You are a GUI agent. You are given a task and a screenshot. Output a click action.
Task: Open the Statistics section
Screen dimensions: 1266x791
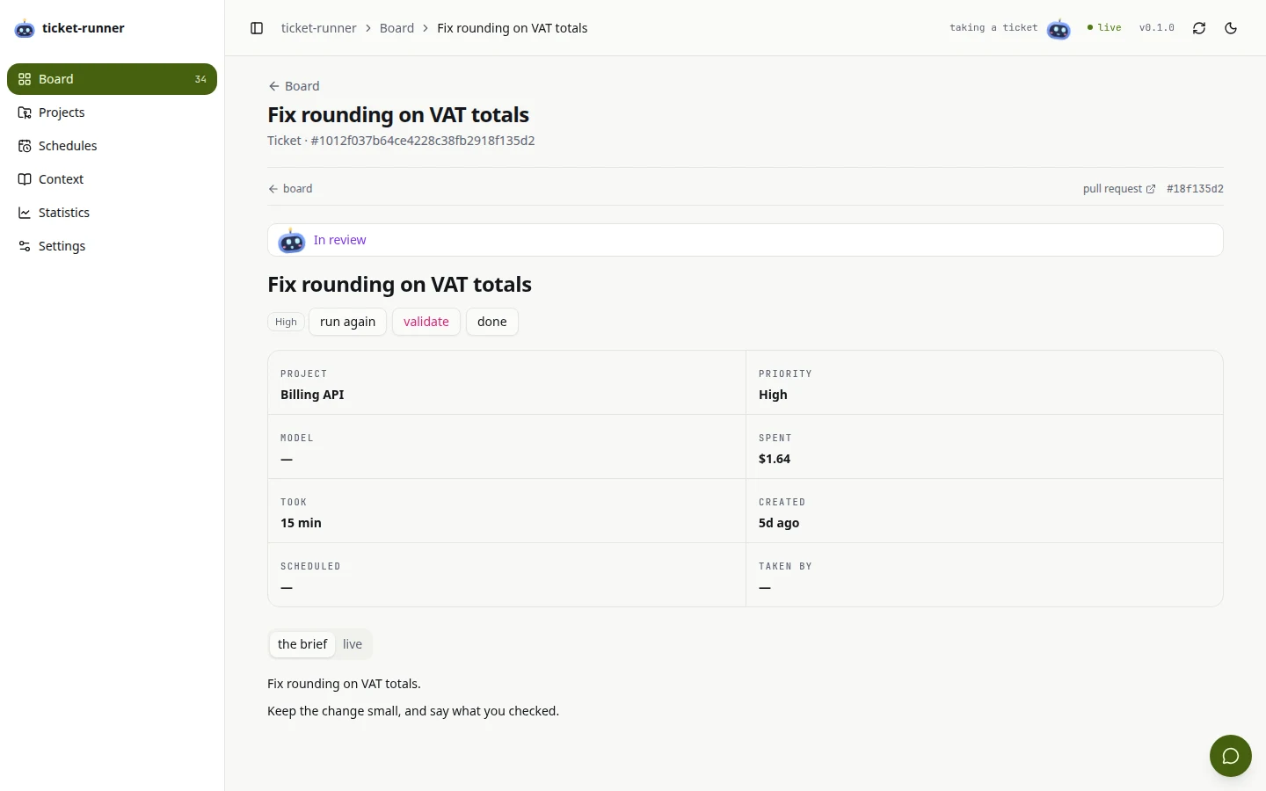112,213
